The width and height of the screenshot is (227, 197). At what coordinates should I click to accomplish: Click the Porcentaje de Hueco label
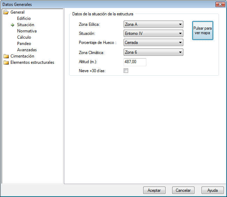point(97,43)
